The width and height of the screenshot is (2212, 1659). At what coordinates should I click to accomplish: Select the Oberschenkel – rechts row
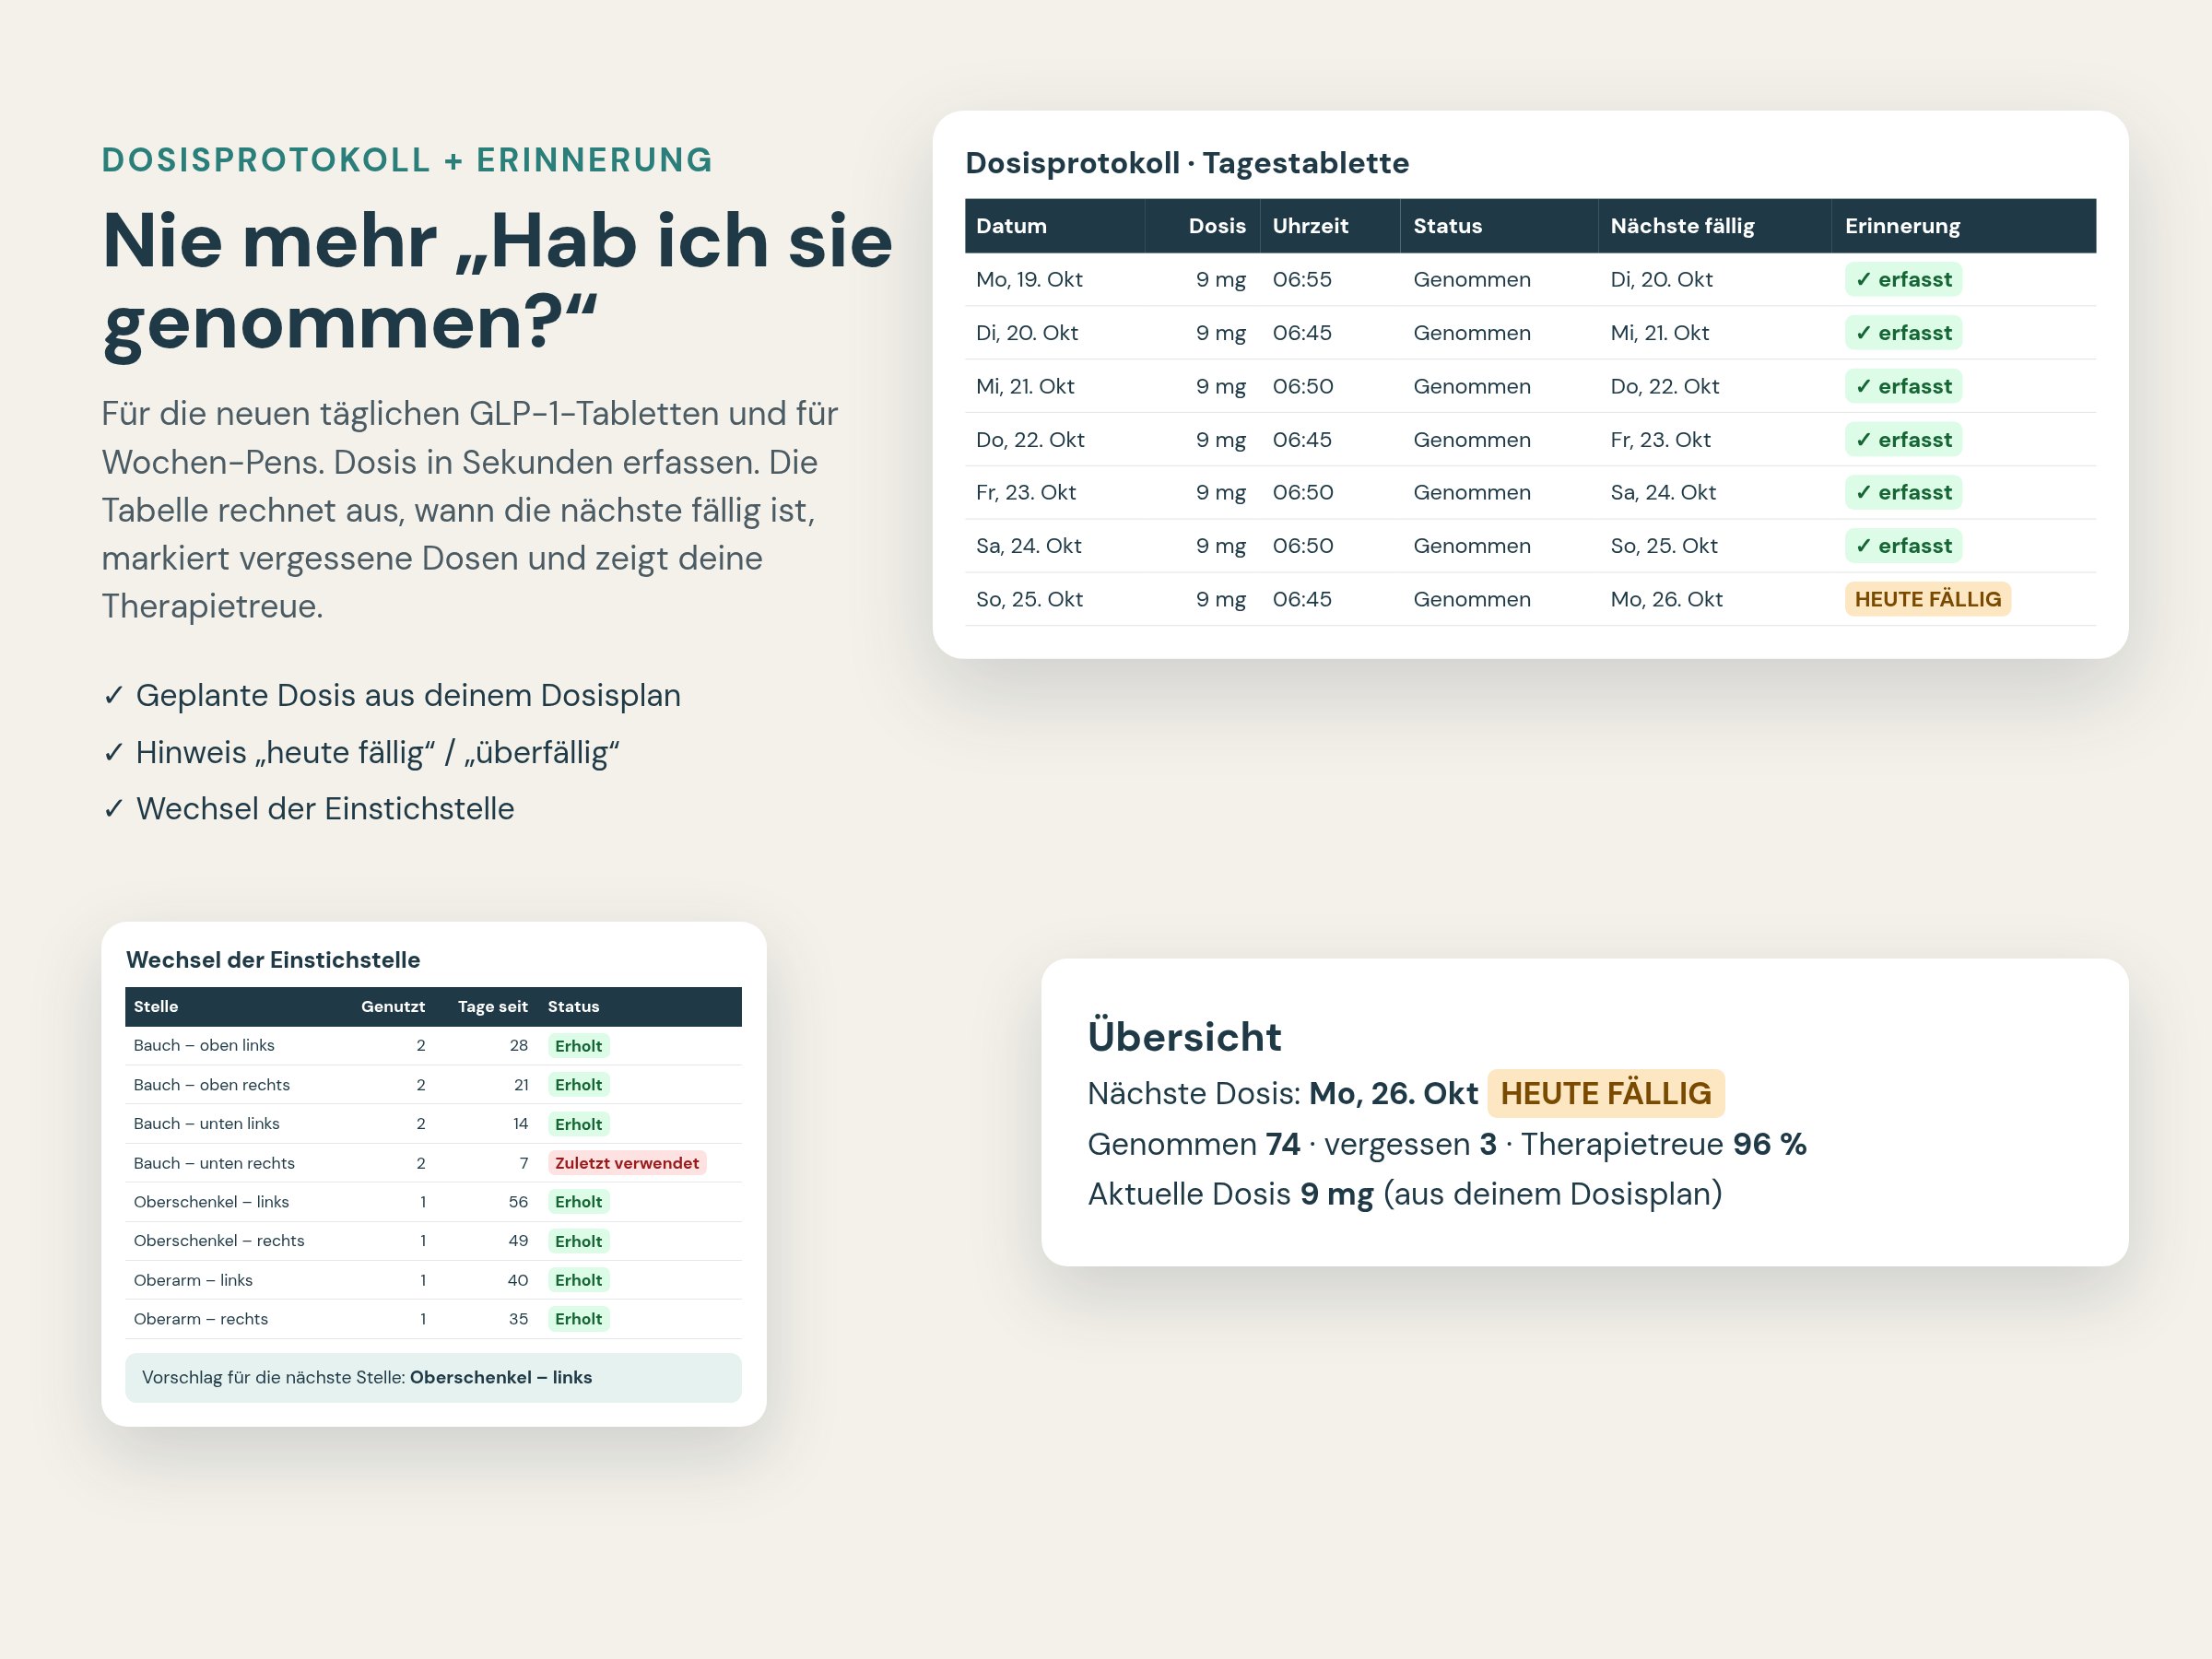433,1241
